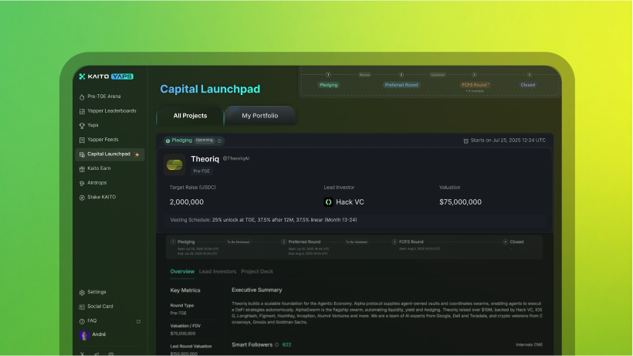Click the Upcoming badge
633x356 pixels.
pyautogui.click(x=205, y=141)
